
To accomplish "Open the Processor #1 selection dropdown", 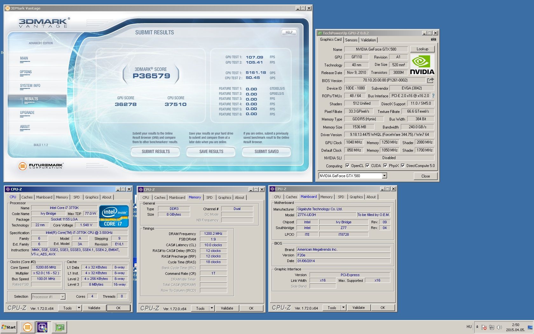I will pos(63,297).
